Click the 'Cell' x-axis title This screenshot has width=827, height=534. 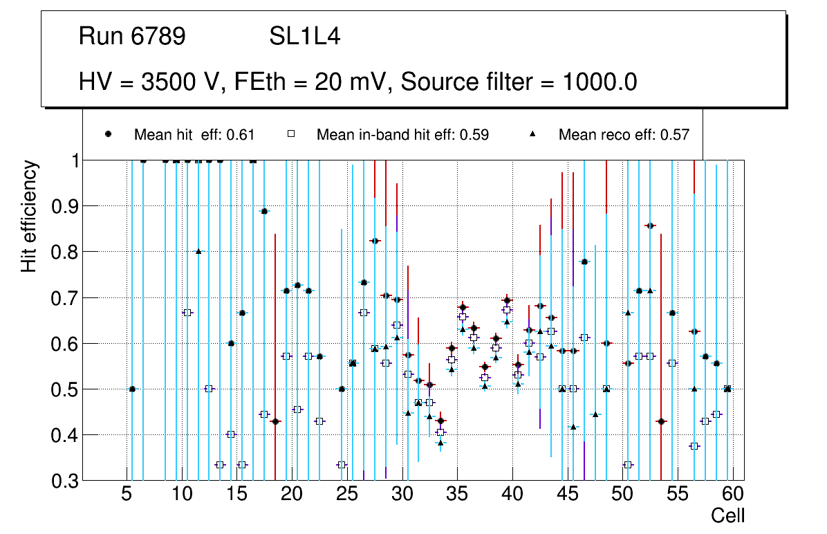click(727, 515)
